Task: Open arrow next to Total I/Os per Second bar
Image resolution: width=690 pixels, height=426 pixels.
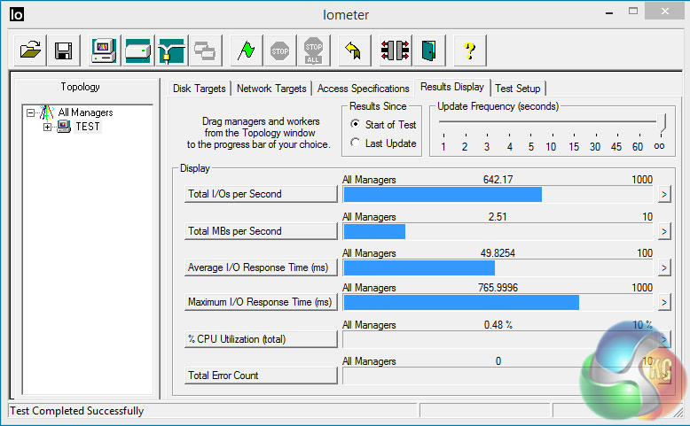Action: 664,194
